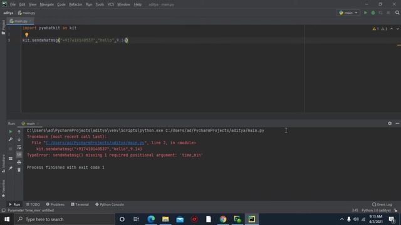Run the main configuration from the top toolbar
The image size is (401, 225).
365,12
